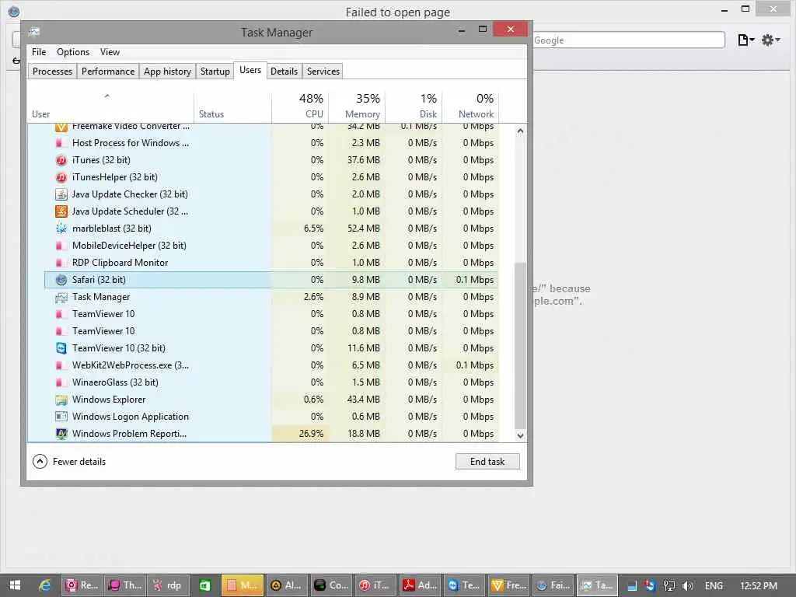Screen dimensions: 796x597
Task: Open the View menu
Action: click(110, 52)
